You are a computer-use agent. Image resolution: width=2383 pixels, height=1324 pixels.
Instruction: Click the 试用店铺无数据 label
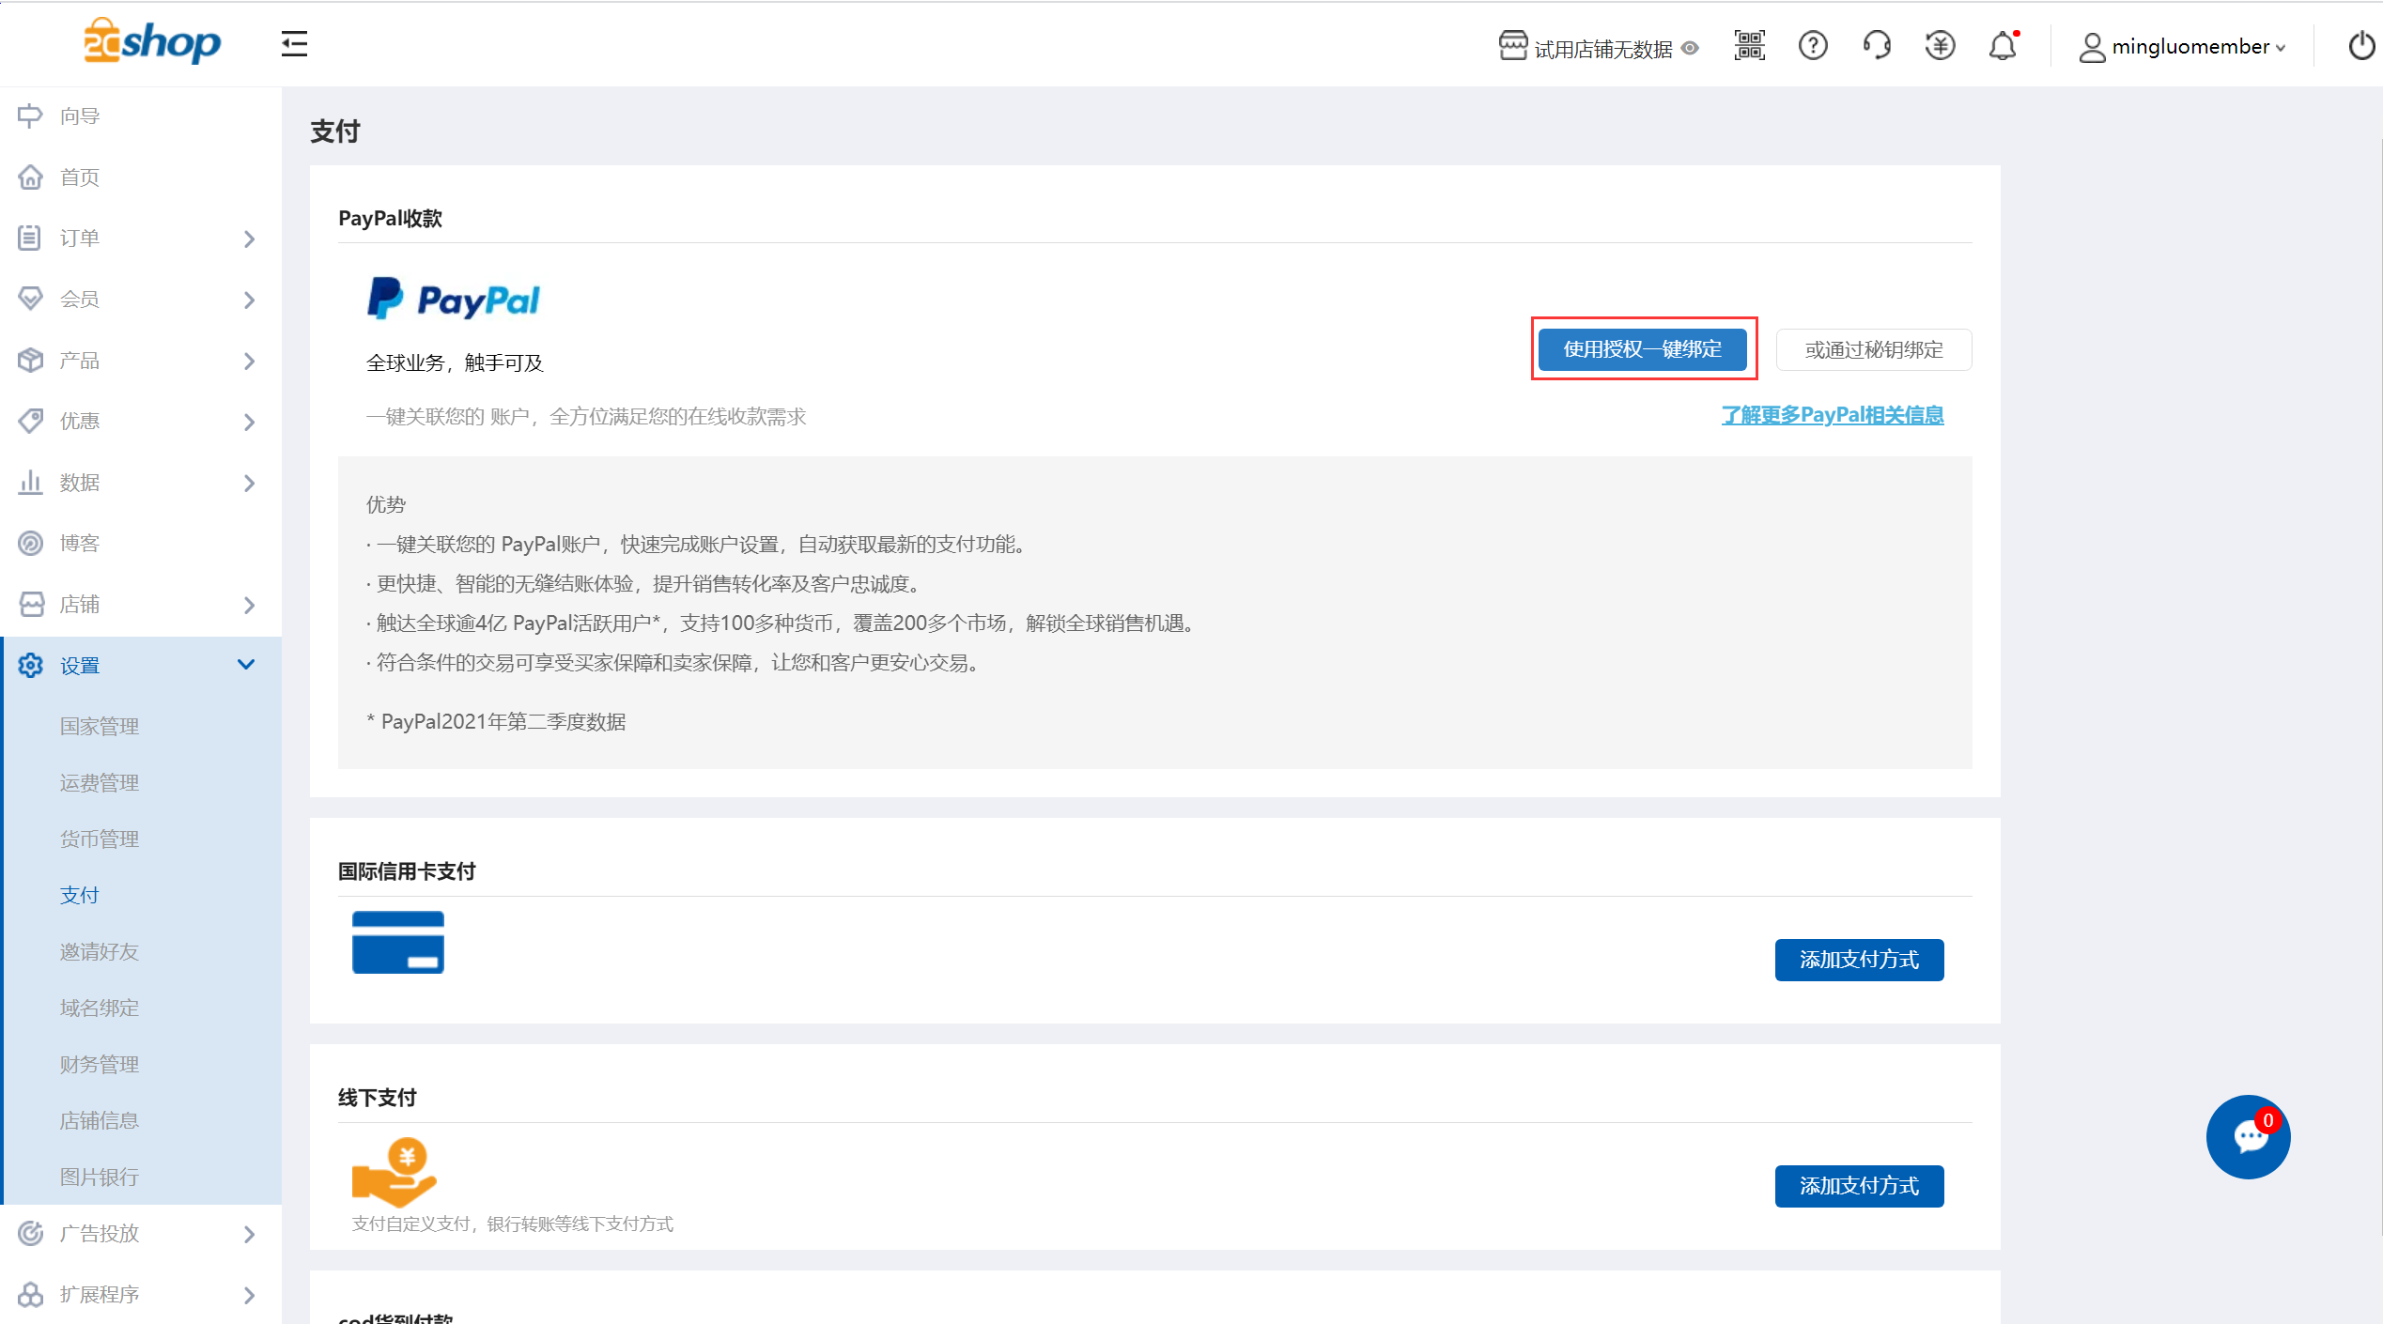[x=1602, y=49]
